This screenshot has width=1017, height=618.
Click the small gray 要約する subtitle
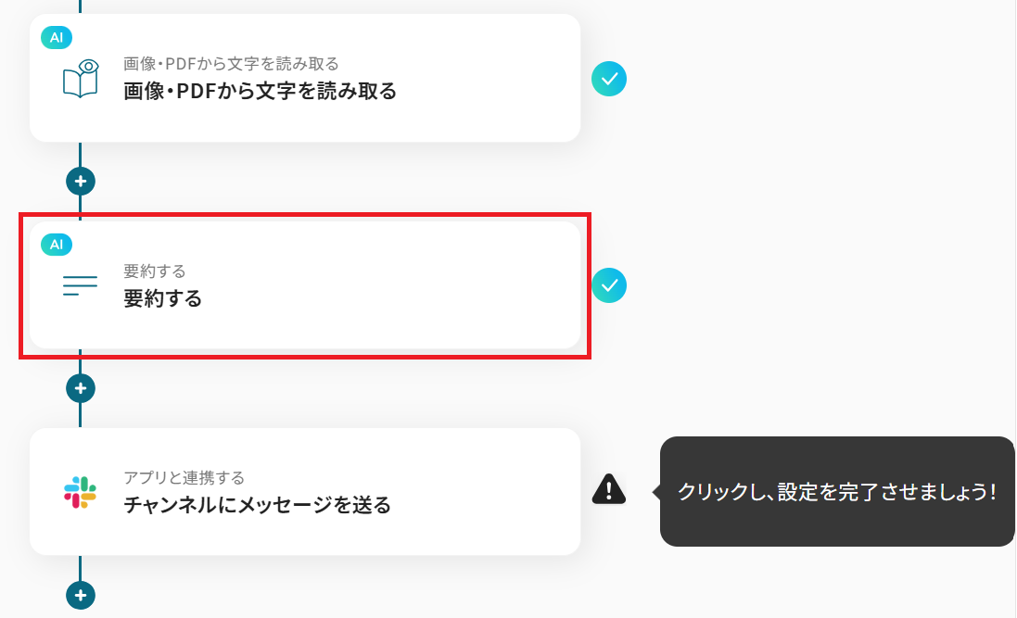click(x=154, y=271)
